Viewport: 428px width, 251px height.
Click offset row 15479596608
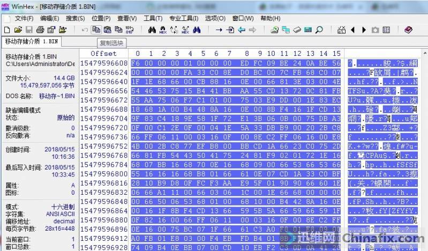click(104, 63)
